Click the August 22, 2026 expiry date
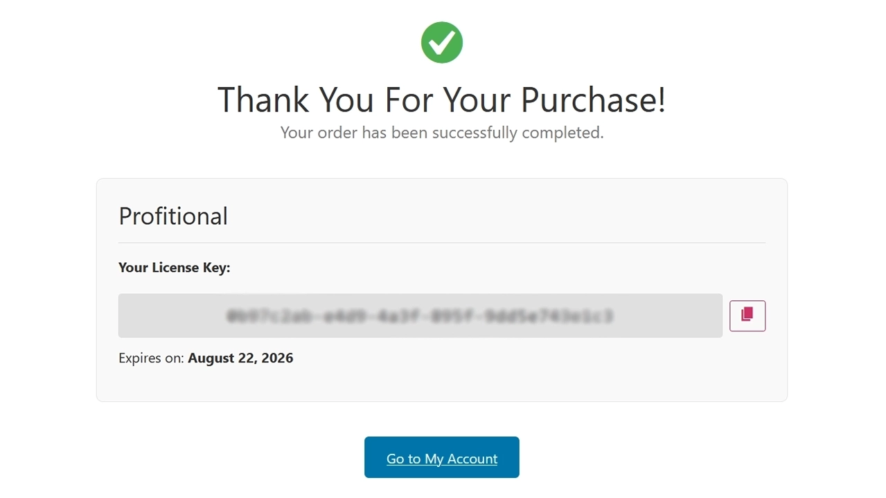This screenshot has height=498, width=886. coord(240,358)
